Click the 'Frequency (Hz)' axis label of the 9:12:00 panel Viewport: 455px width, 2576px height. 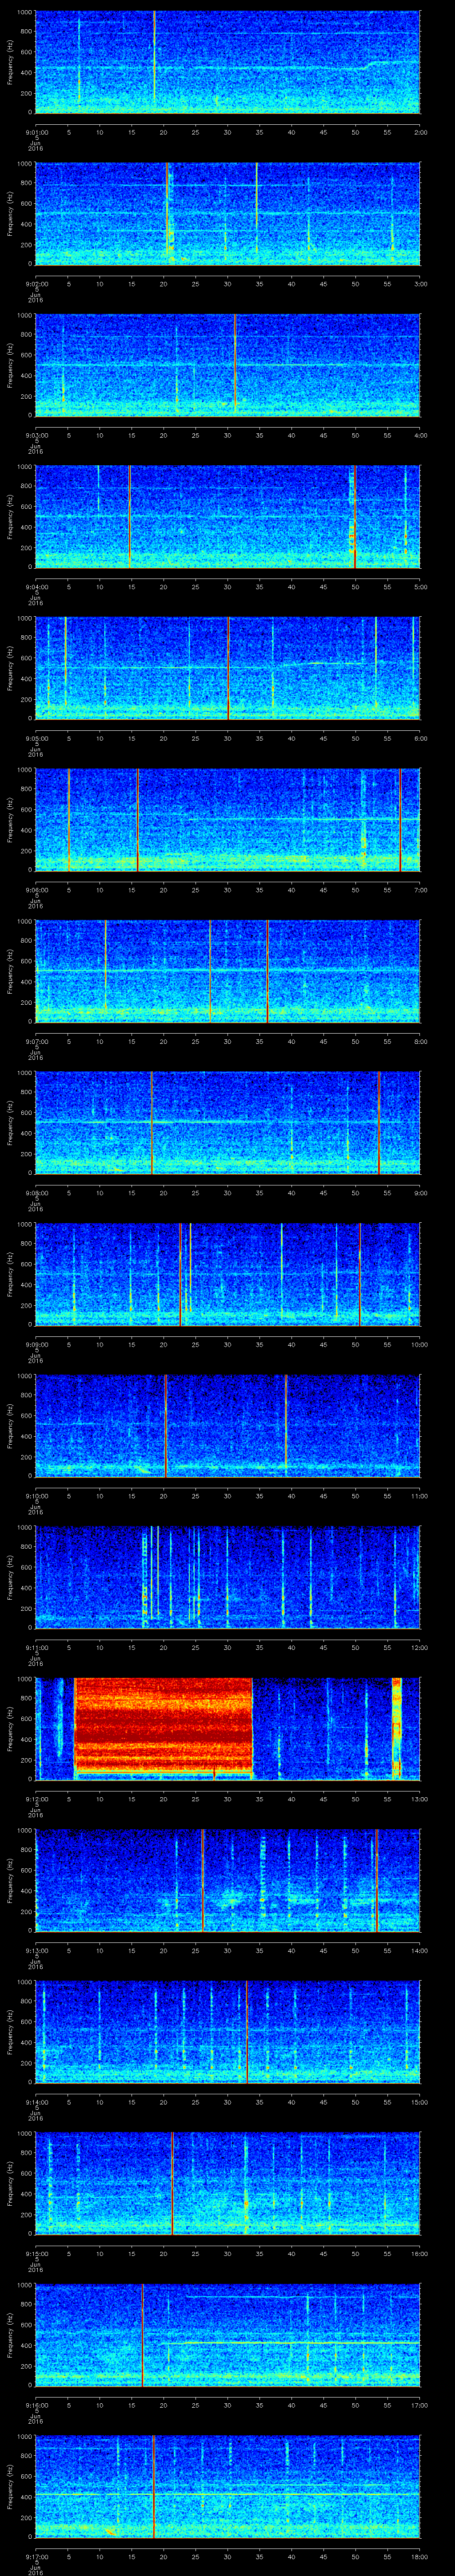(10, 1728)
